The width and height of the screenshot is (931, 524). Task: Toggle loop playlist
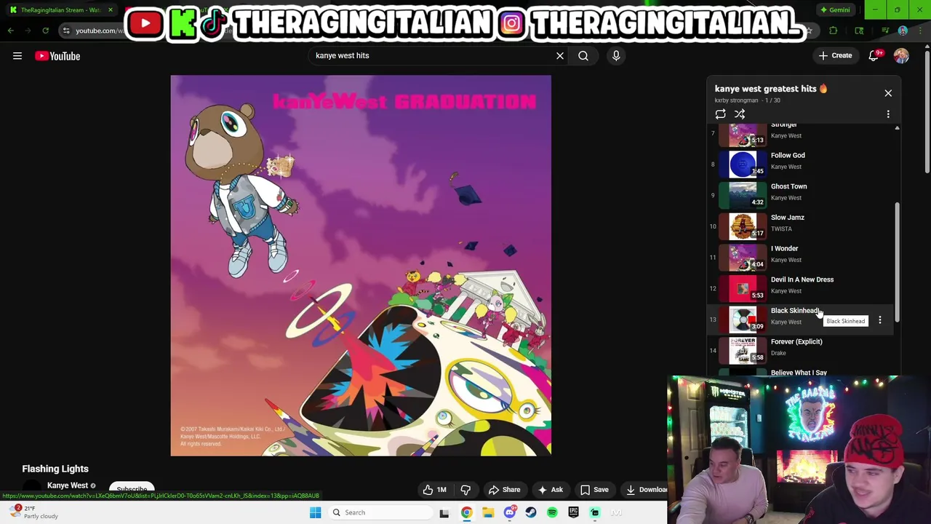click(x=720, y=114)
